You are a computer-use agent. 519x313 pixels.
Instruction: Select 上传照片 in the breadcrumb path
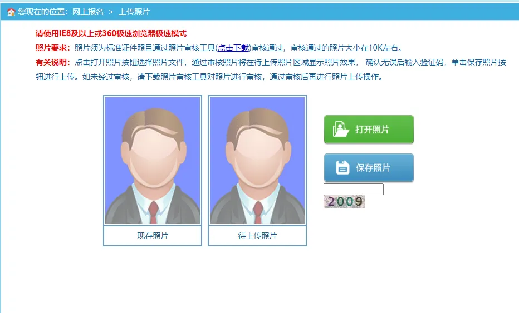coord(134,12)
